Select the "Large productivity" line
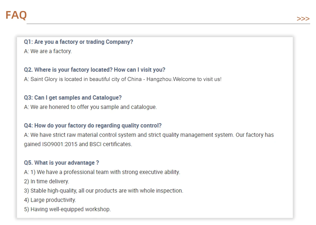316x225 pixels. pos(50,200)
